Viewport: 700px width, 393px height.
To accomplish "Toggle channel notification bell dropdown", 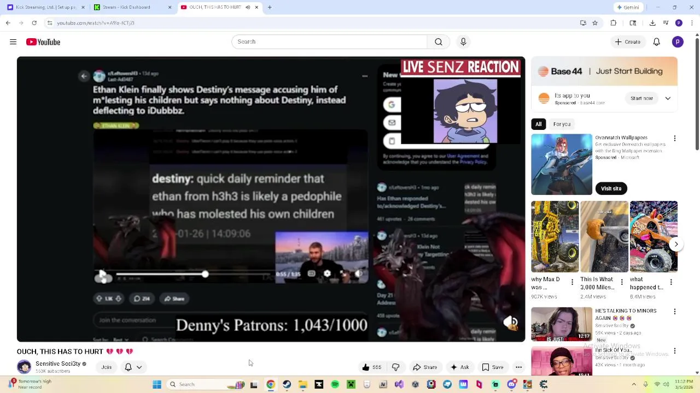I will click(133, 367).
